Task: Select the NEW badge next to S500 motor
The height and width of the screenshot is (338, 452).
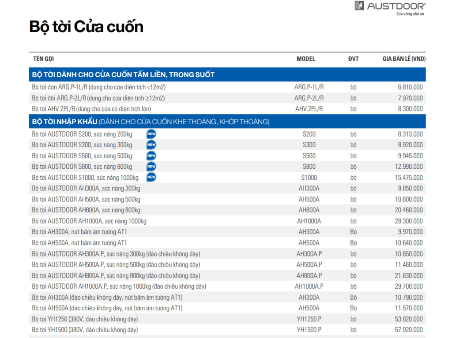Action: pyautogui.click(x=151, y=156)
